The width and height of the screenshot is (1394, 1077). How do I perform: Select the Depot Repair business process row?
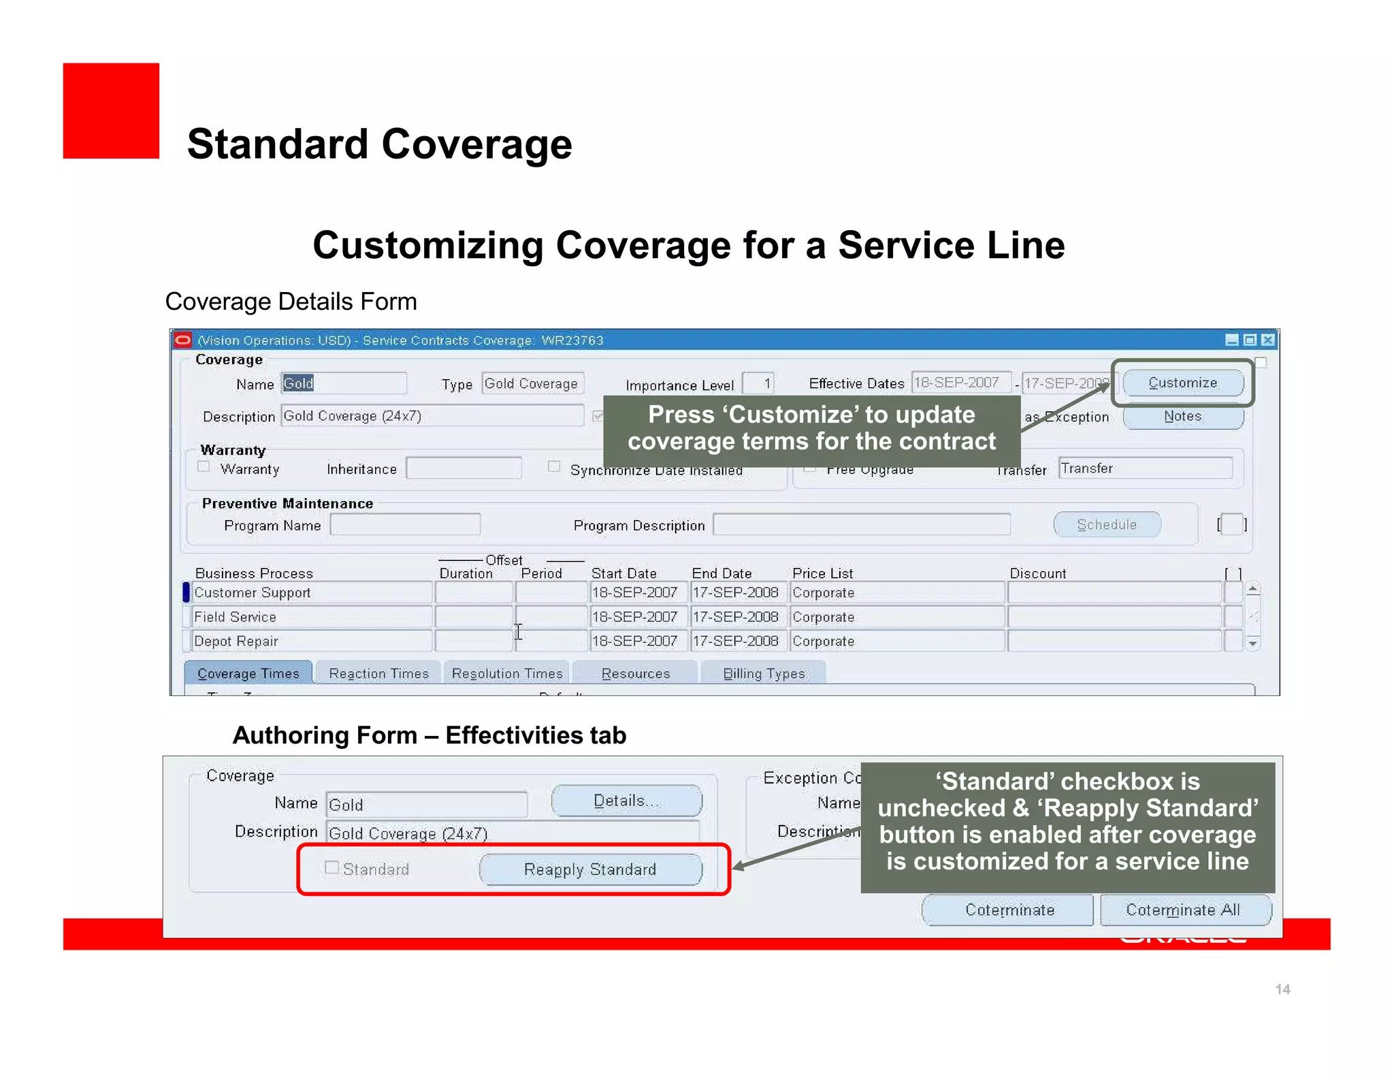(x=312, y=641)
